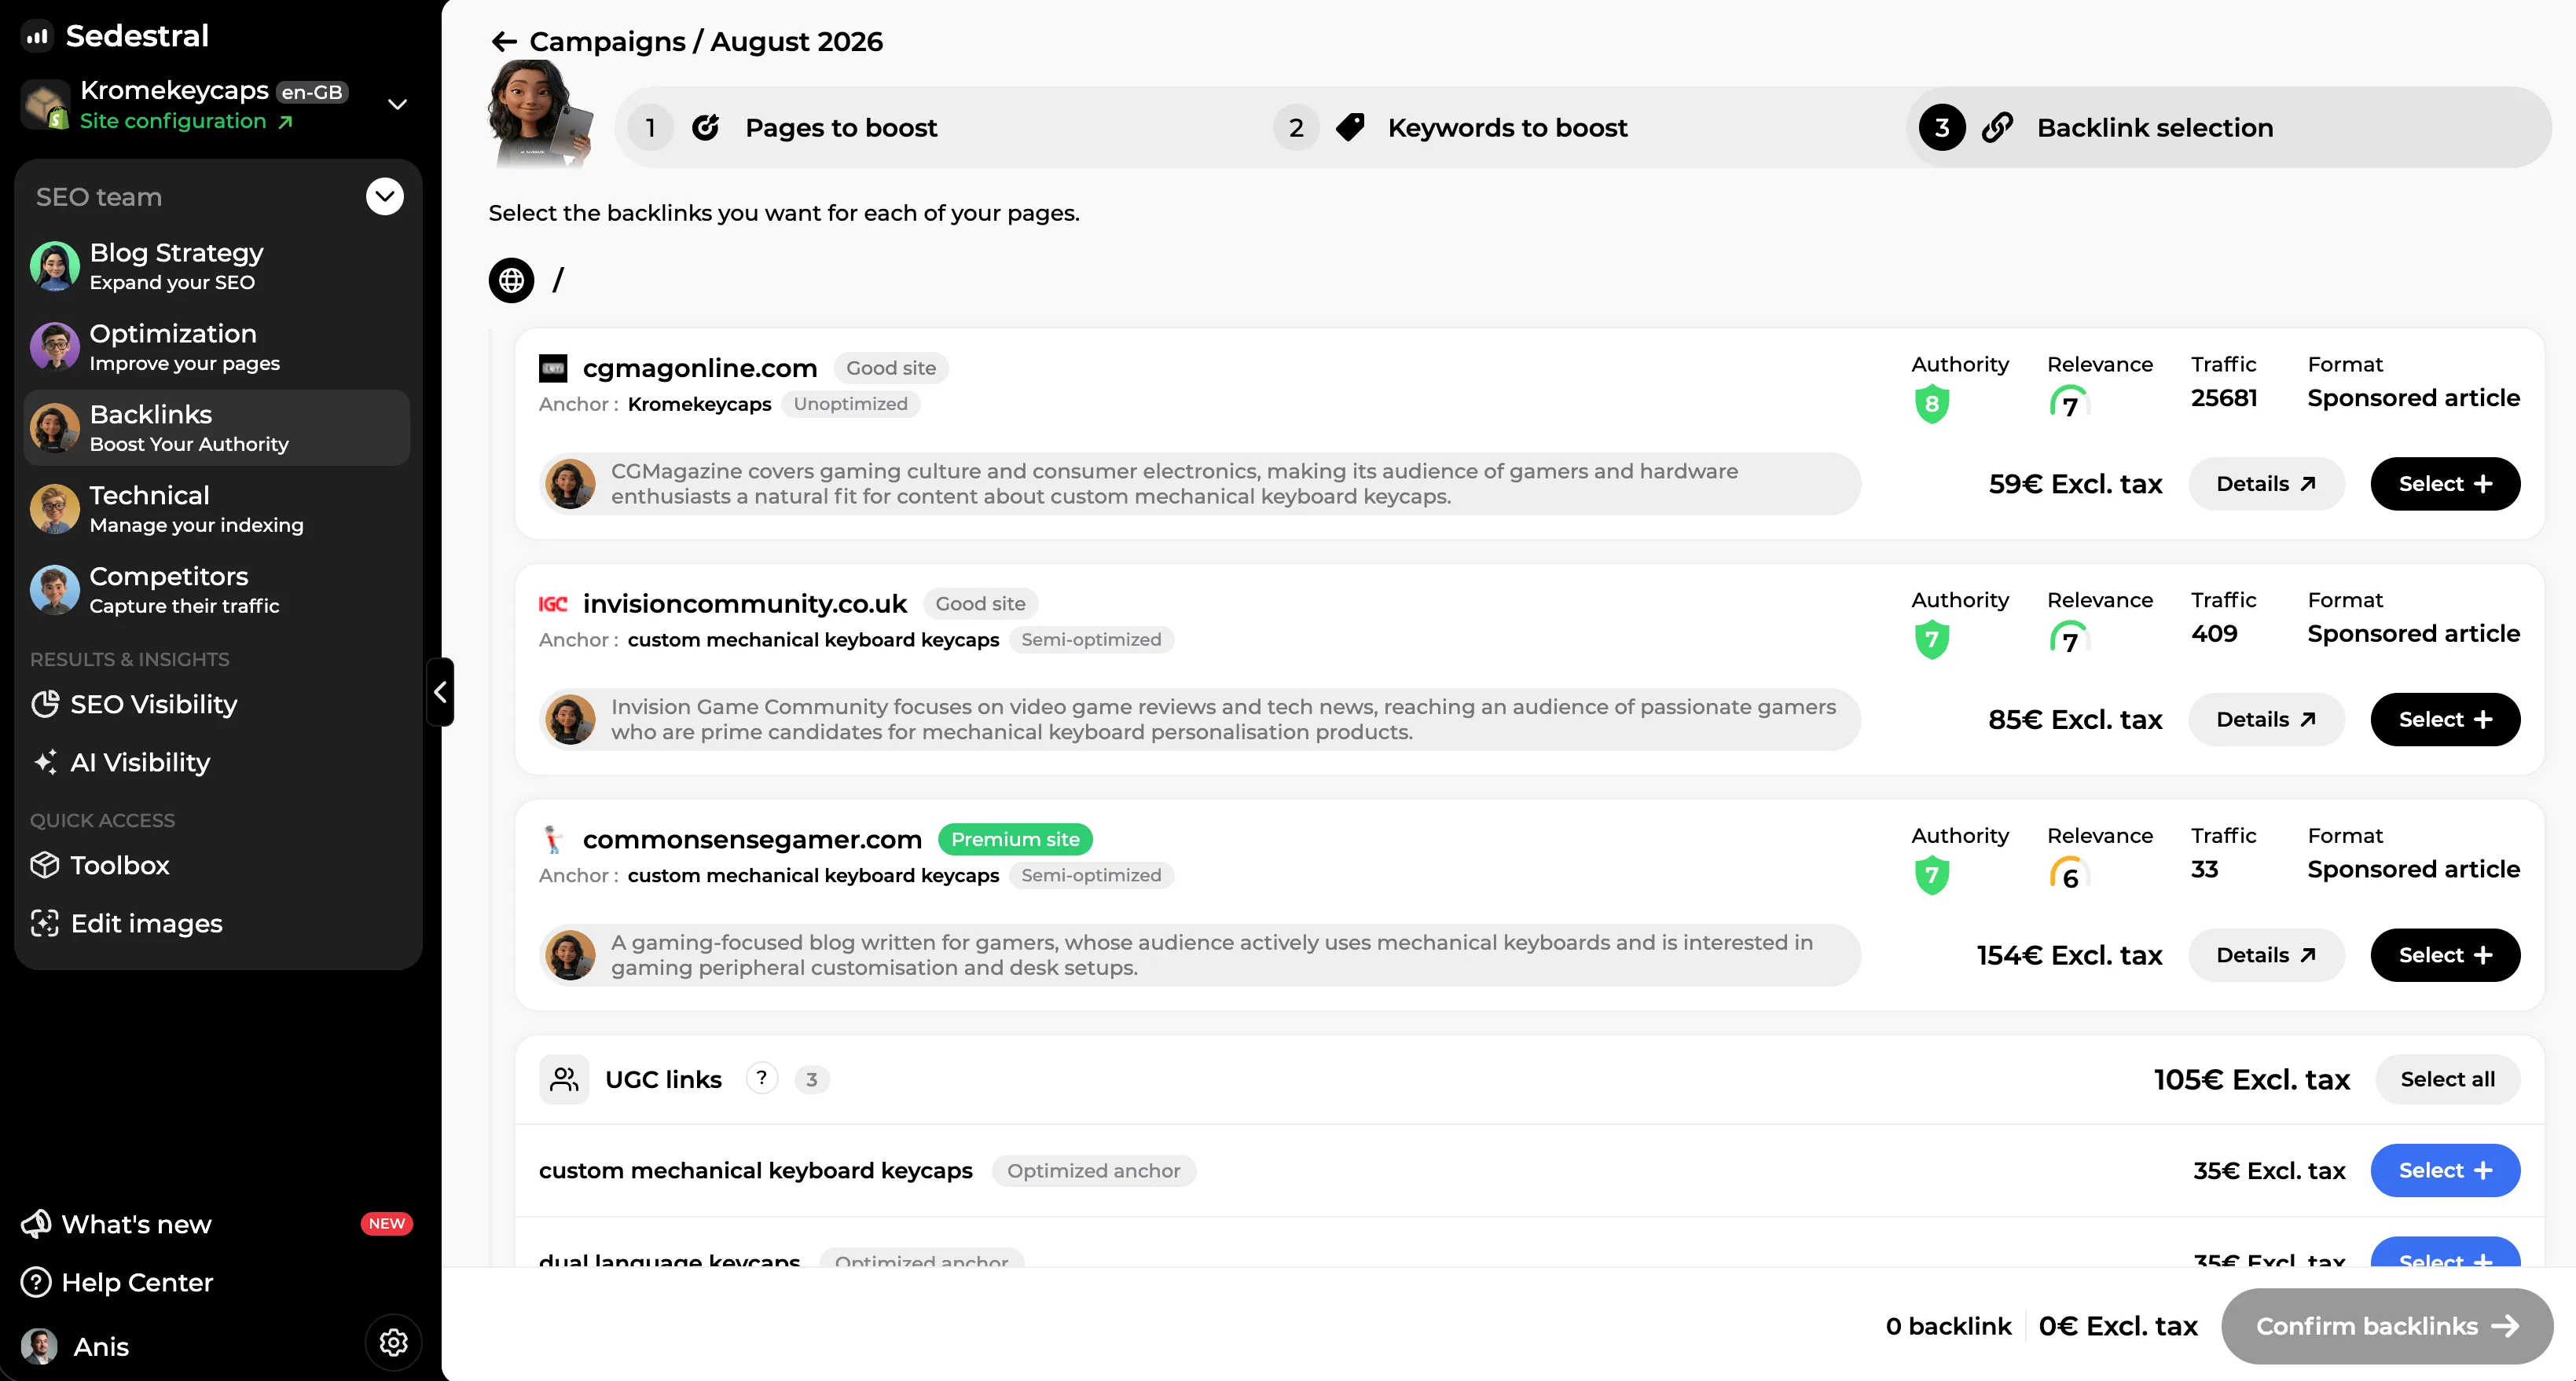Open Blog Strategy avatar icon

click(x=55, y=266)
